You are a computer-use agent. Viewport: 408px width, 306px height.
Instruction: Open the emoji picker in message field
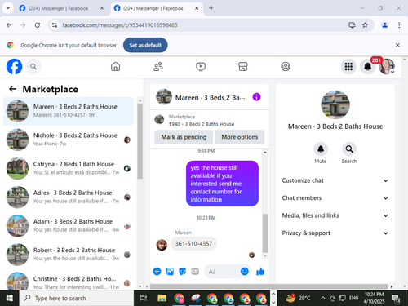coord(245,271)
